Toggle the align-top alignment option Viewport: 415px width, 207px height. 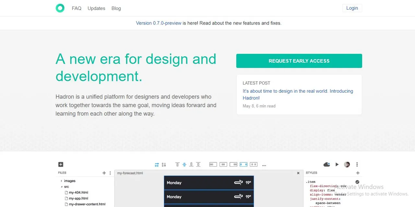[x=177, y=164]
